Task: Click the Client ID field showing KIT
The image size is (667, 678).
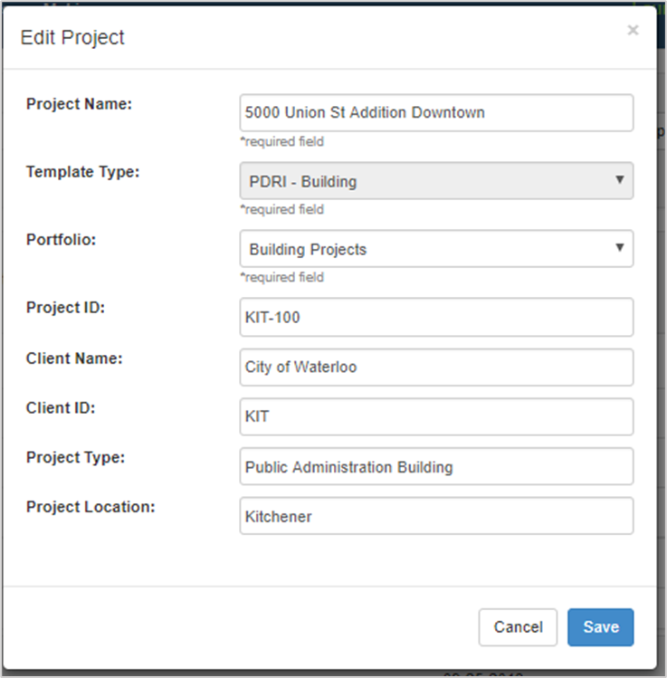Action: (x=436, y=416)
